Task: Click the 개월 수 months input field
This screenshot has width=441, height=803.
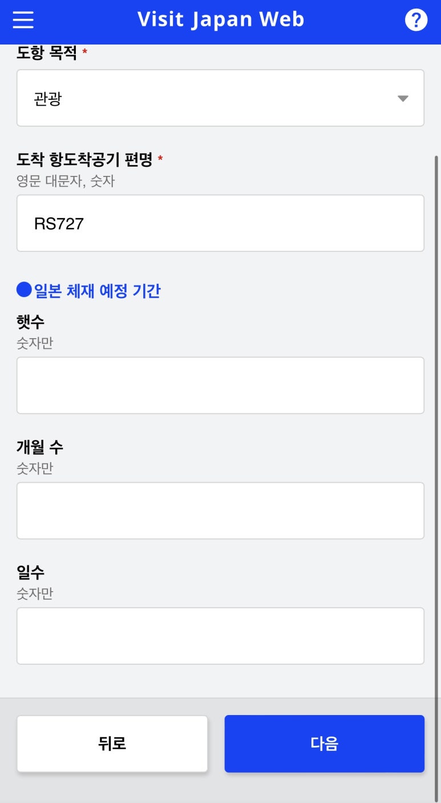Action: click(220, 511)
